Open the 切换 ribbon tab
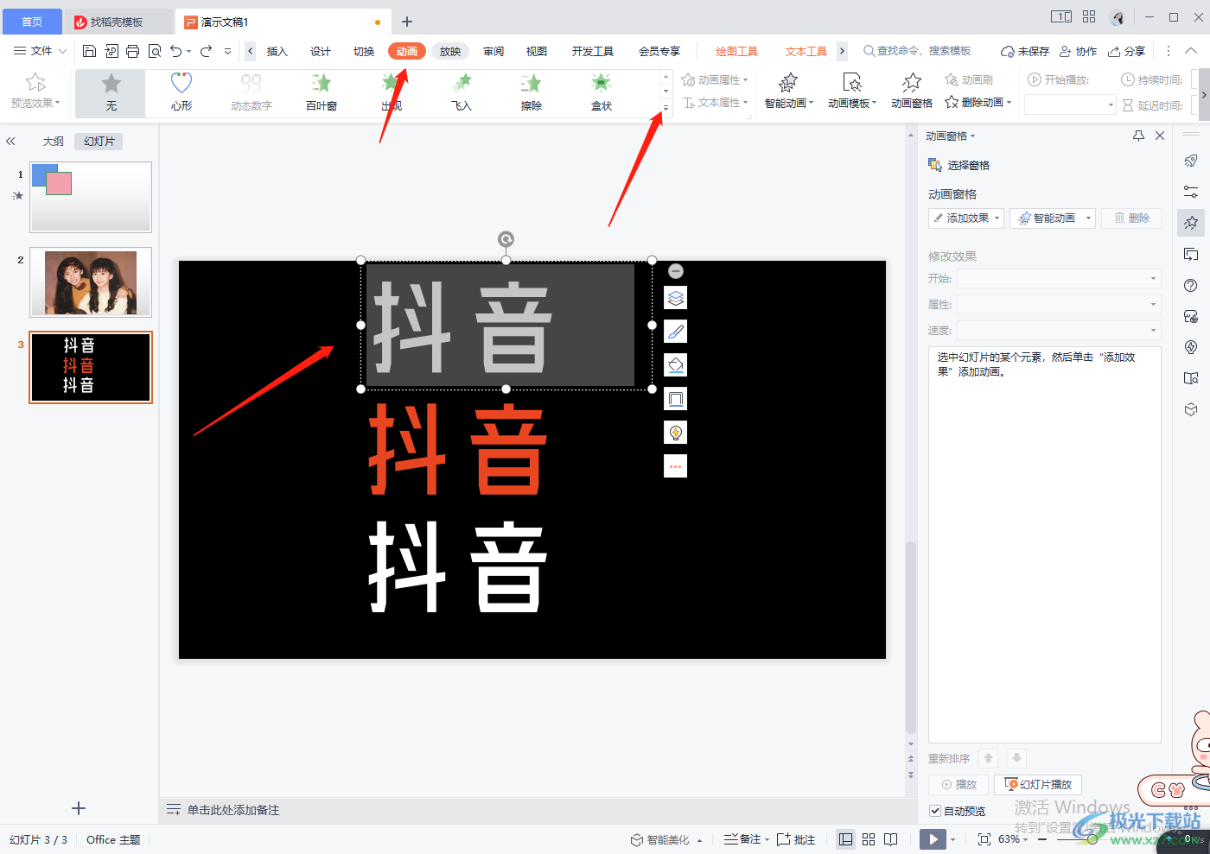Screen dimensions: 1210x854 pyautogui.click(x=364, y=51)
